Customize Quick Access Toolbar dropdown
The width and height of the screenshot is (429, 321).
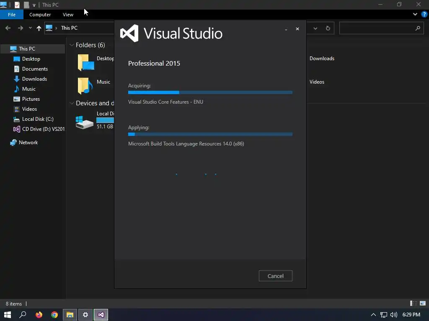[34, 5]
